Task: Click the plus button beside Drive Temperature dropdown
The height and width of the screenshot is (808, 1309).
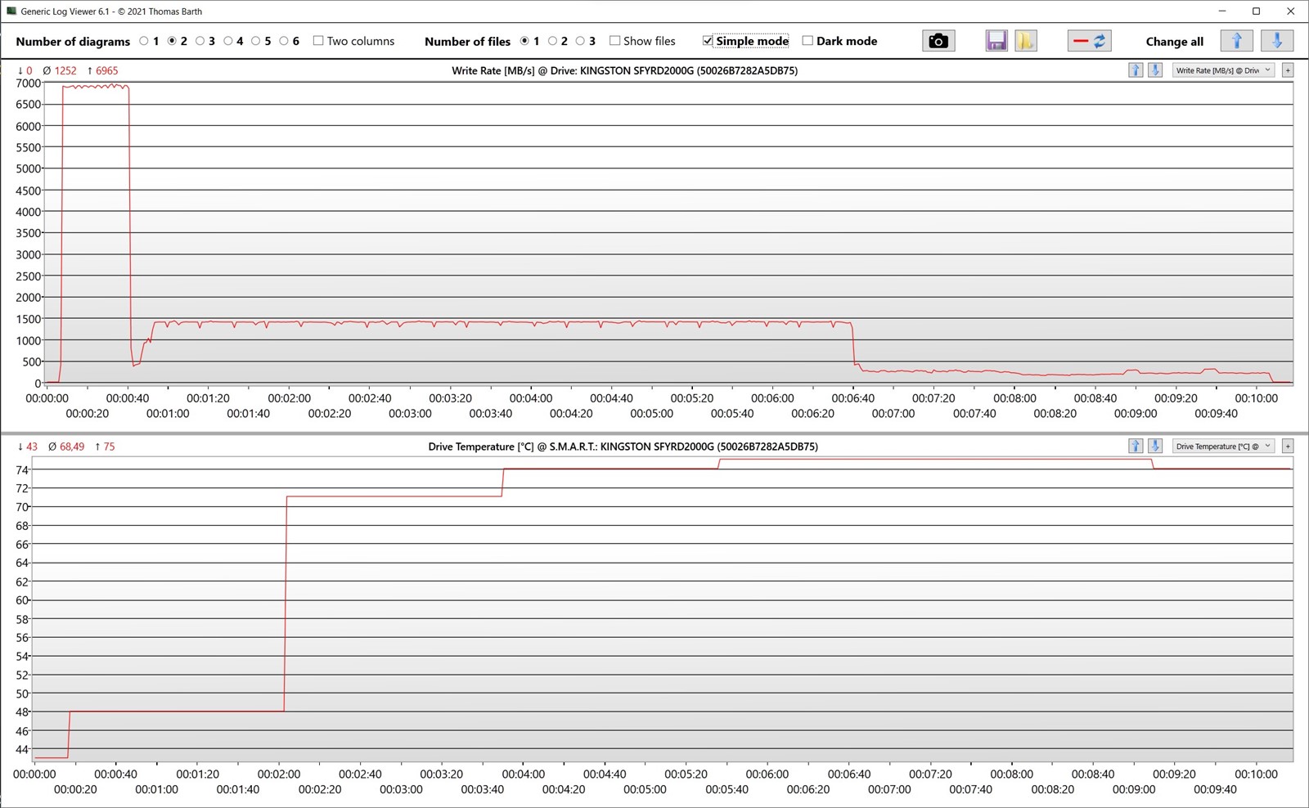Action: point(1288,447)
